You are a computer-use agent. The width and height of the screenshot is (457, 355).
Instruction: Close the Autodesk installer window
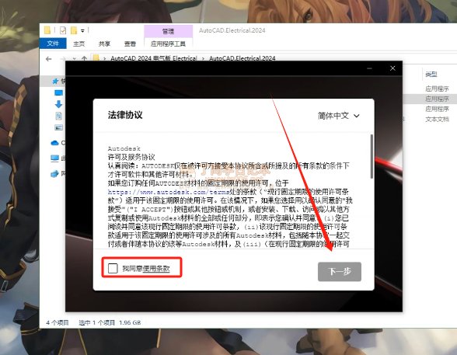(x=392, y=68)
